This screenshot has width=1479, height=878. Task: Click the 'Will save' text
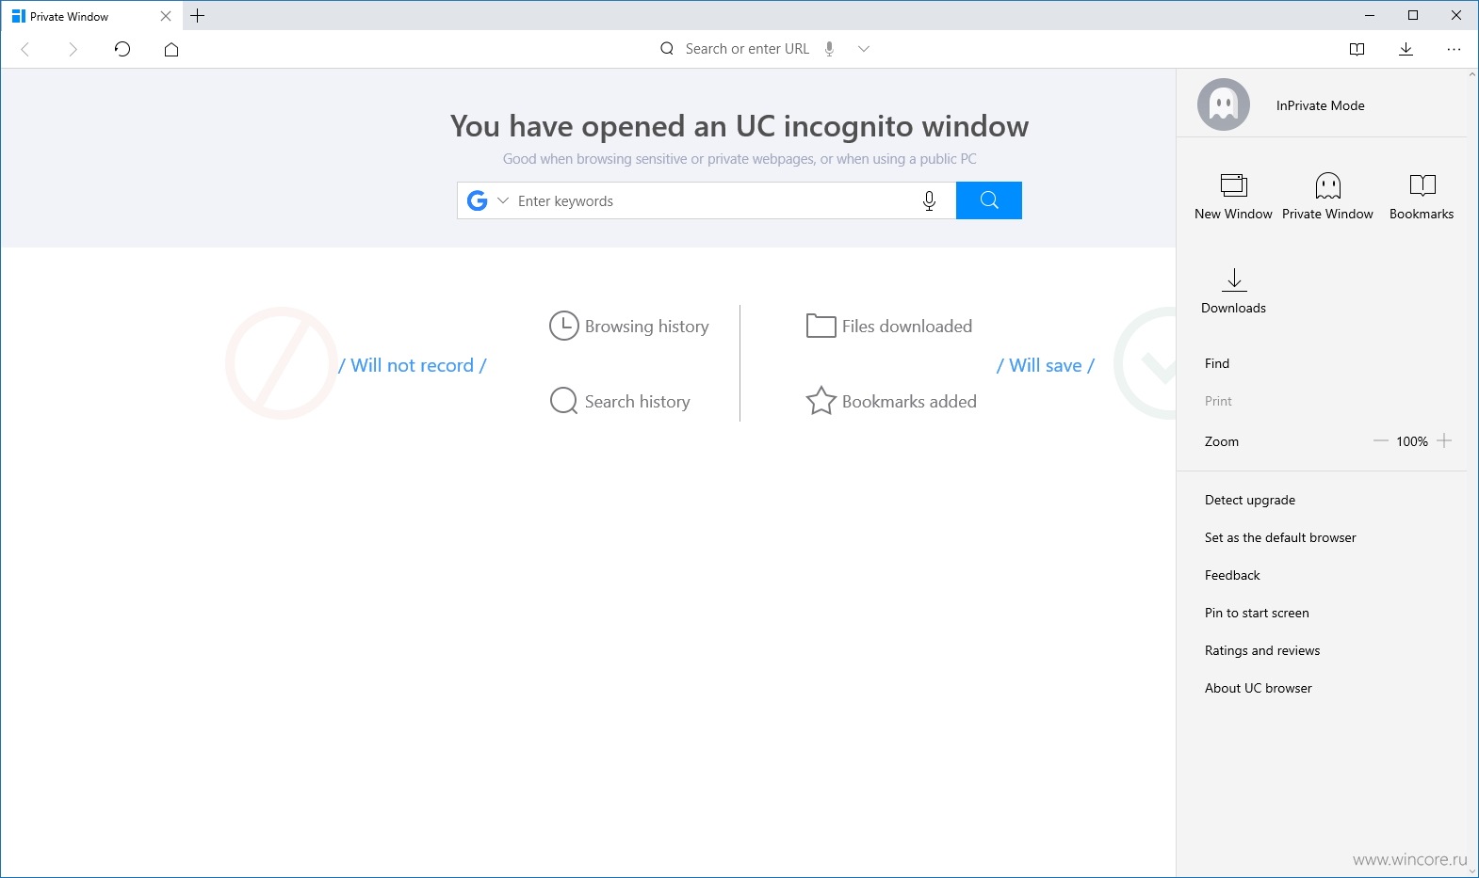pyautogui.click(x=1046, y=365)
